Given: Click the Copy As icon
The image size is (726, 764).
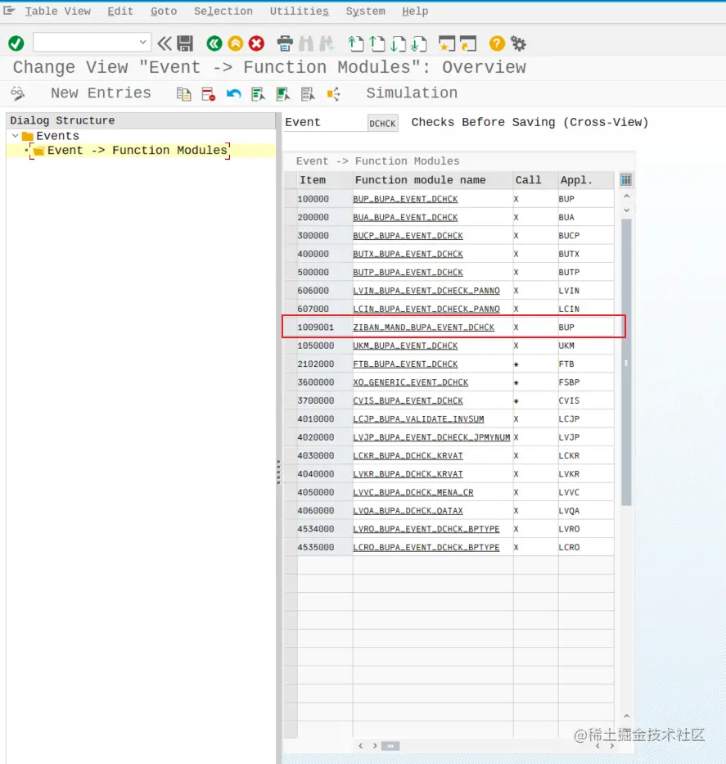Looking at the screenshot, I should point(183,93).
